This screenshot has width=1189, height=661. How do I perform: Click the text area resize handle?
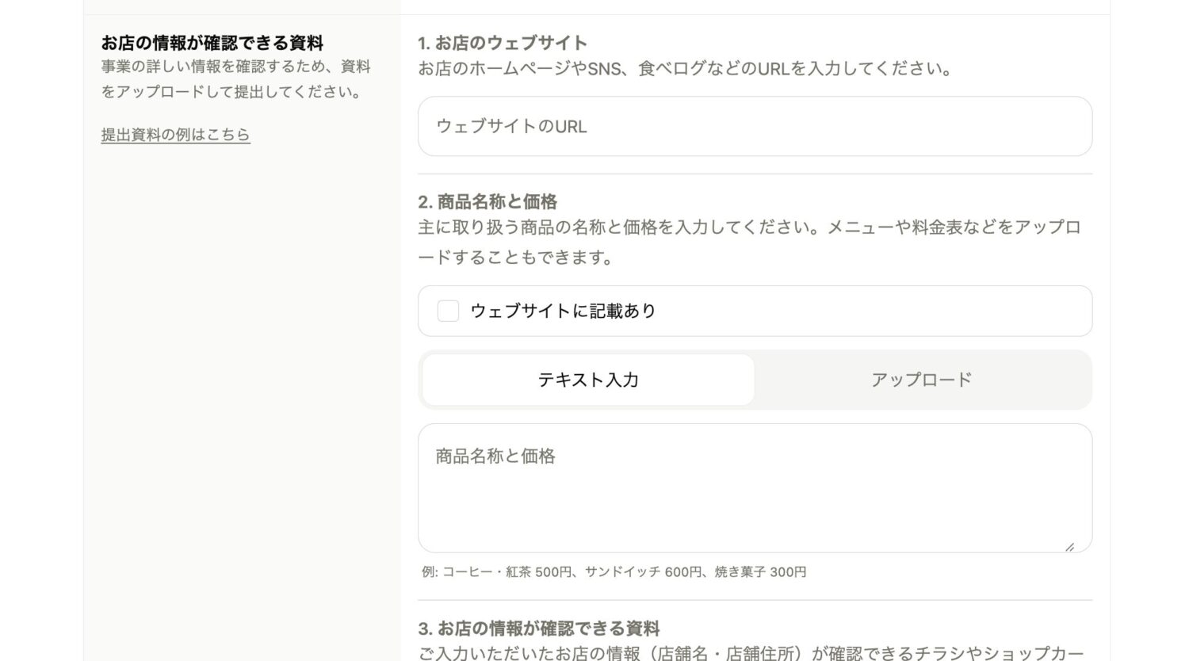pyautogui.click(x=1069, y=546)
